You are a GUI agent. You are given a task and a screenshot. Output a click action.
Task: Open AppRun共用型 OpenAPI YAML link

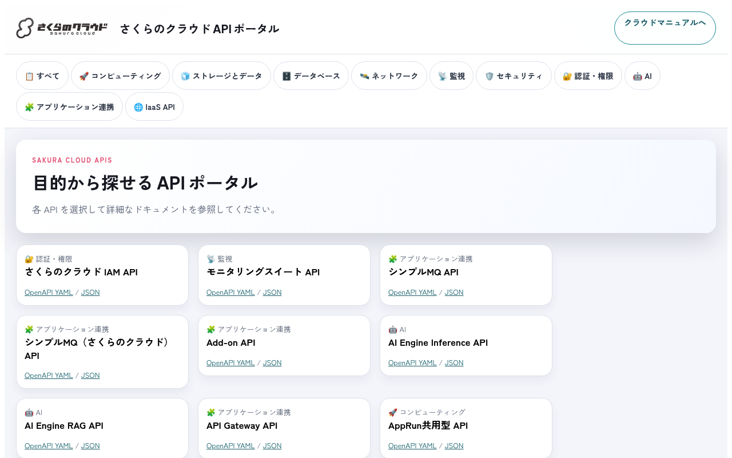tap(412, 445)
